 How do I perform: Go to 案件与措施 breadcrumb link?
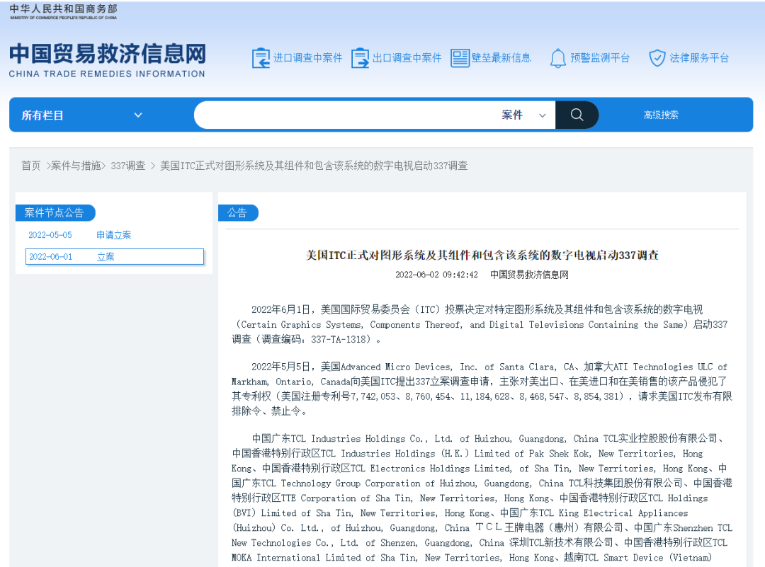pyautogui.click(x=76, y=166)
